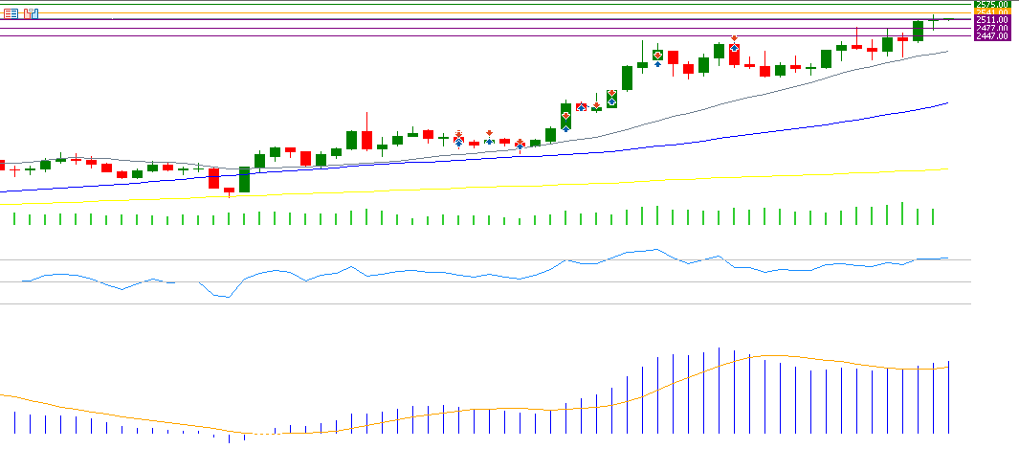The height and width of the screenshot is (471, 1019).
Task: Select the green 2575.00 price label
Action: pos(994,5)
